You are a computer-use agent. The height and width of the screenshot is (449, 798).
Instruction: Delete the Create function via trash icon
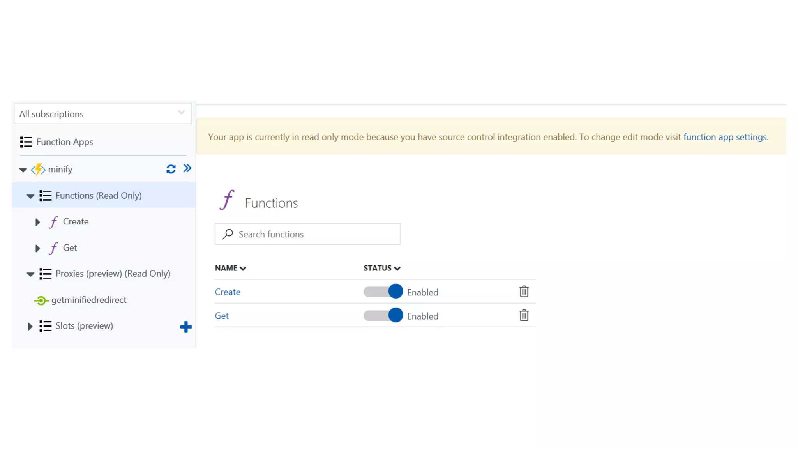pos(524,292)
